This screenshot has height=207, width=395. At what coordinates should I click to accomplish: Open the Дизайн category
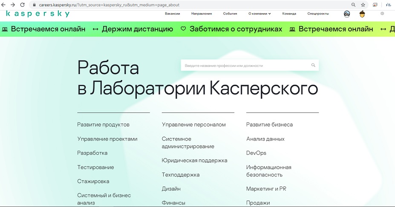pyautogui.click(x=171, y=189)
